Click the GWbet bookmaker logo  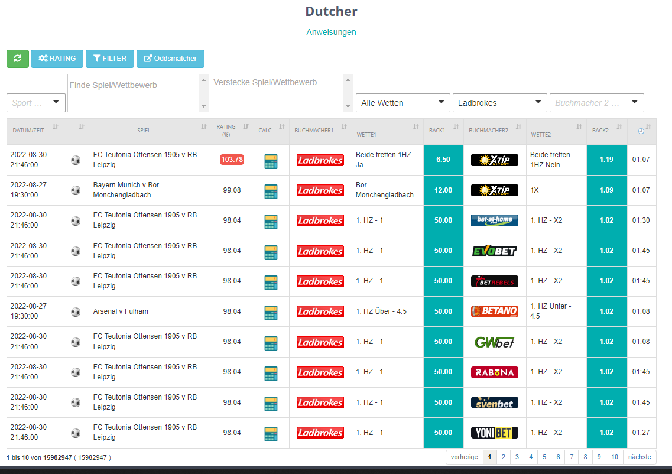click(494, 342)
